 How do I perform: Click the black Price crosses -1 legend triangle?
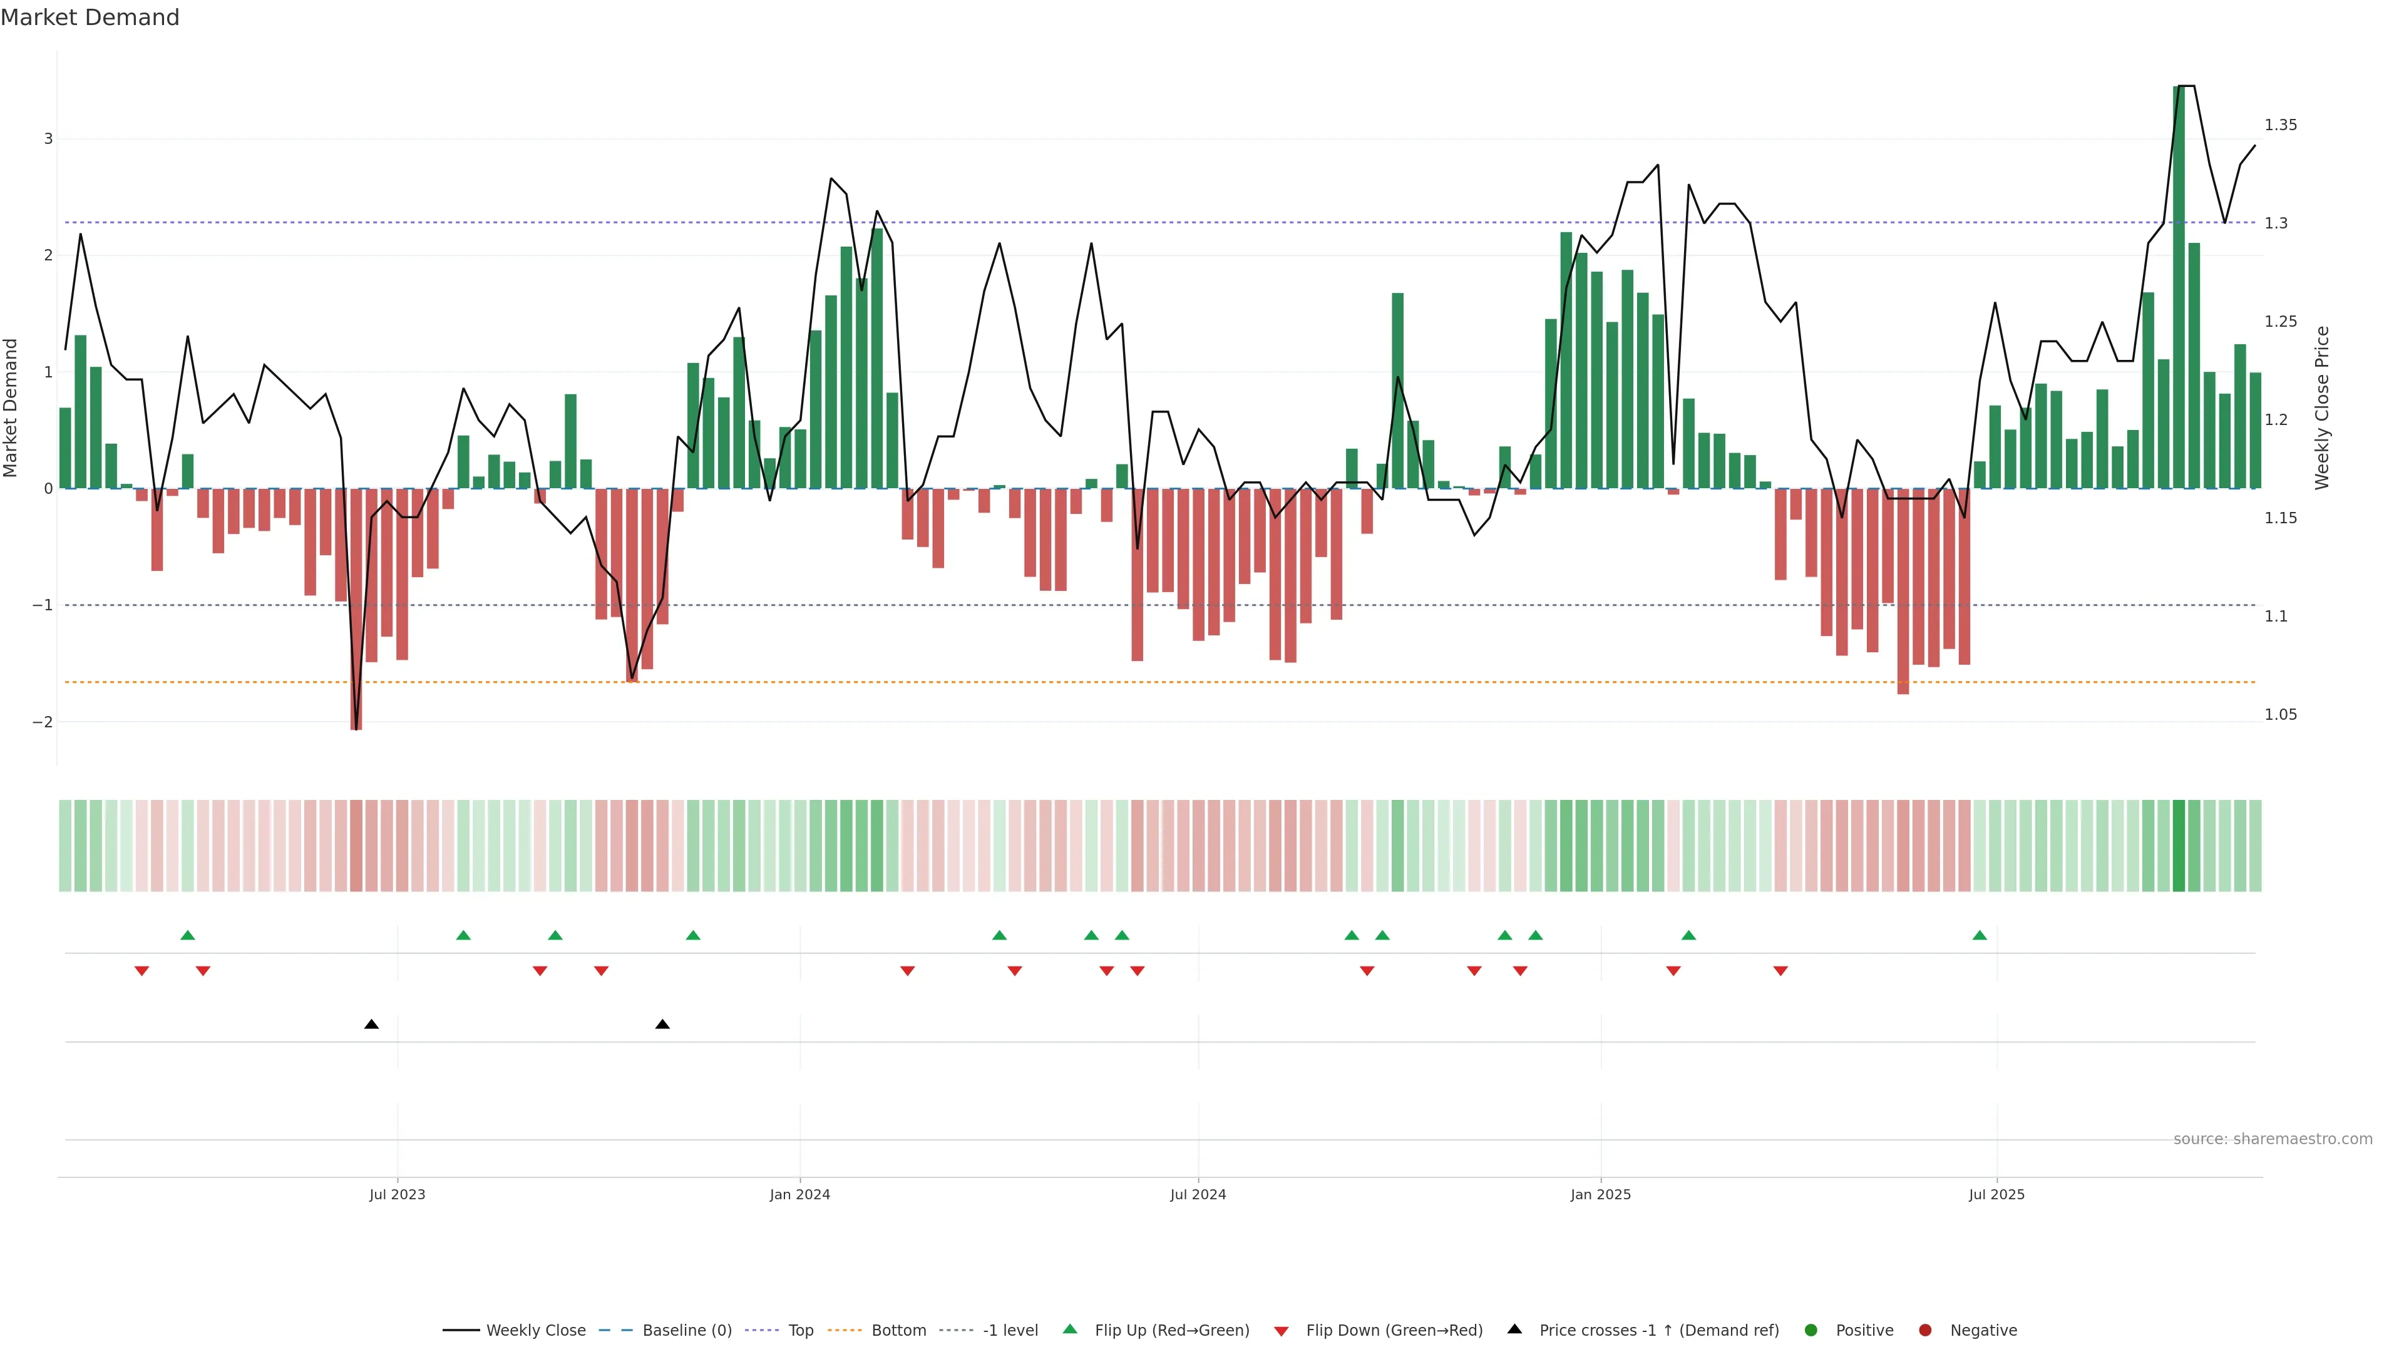point(1514,1329)
